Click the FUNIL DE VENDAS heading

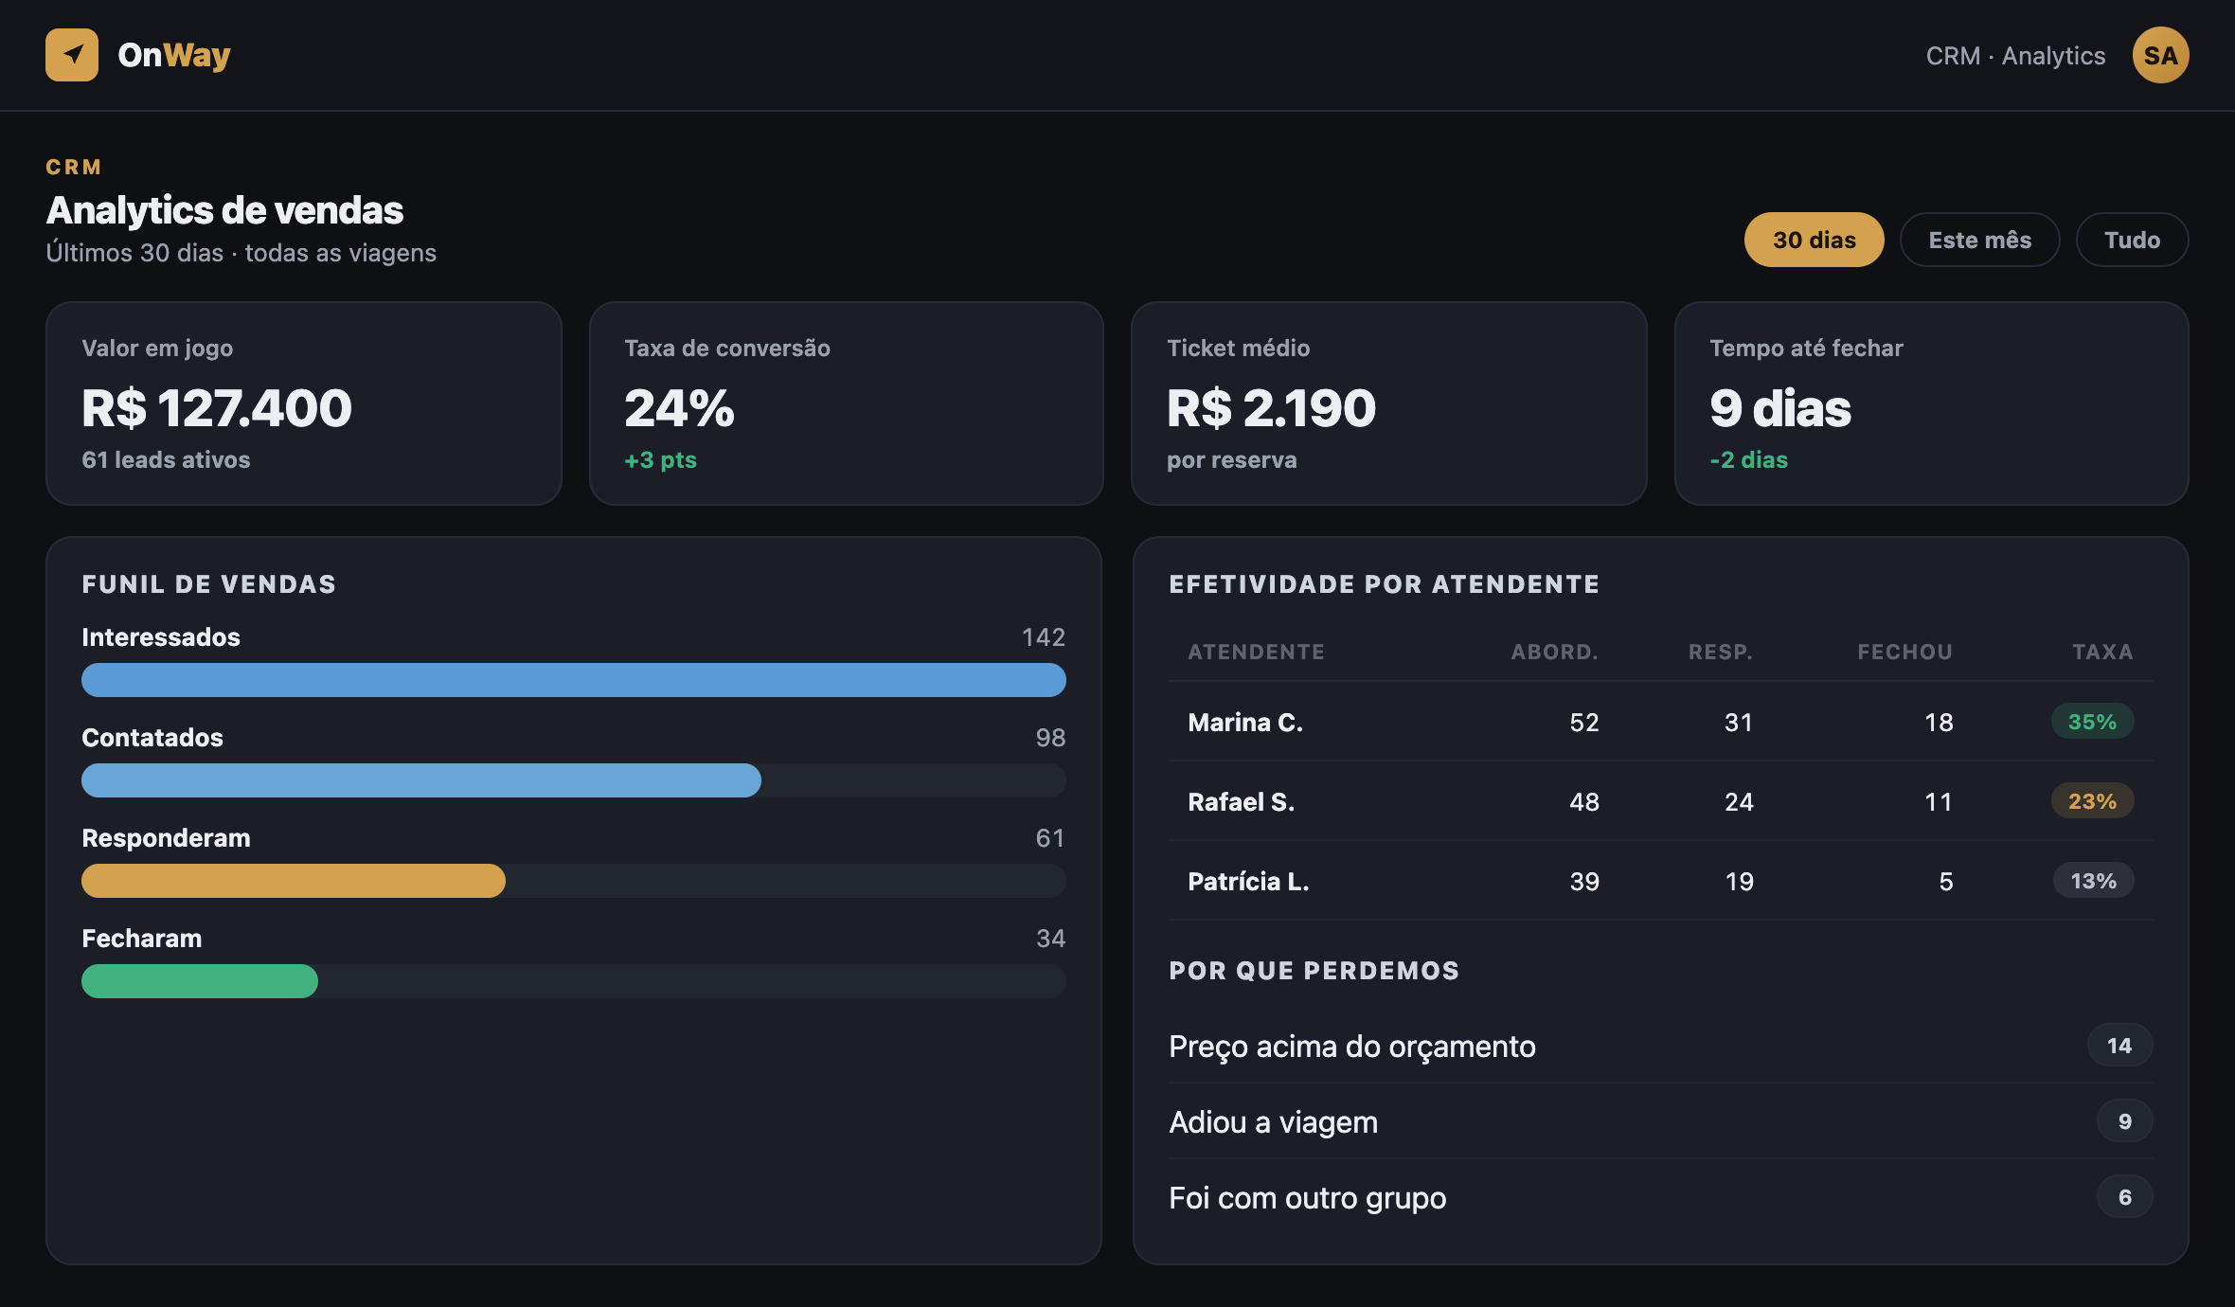click(x=208, y=584)
